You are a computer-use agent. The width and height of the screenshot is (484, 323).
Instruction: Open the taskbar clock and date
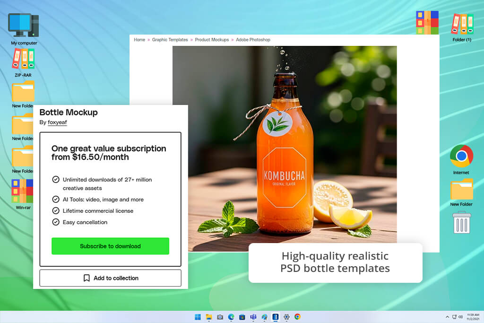pyautogui.click(x=473, y=317)
